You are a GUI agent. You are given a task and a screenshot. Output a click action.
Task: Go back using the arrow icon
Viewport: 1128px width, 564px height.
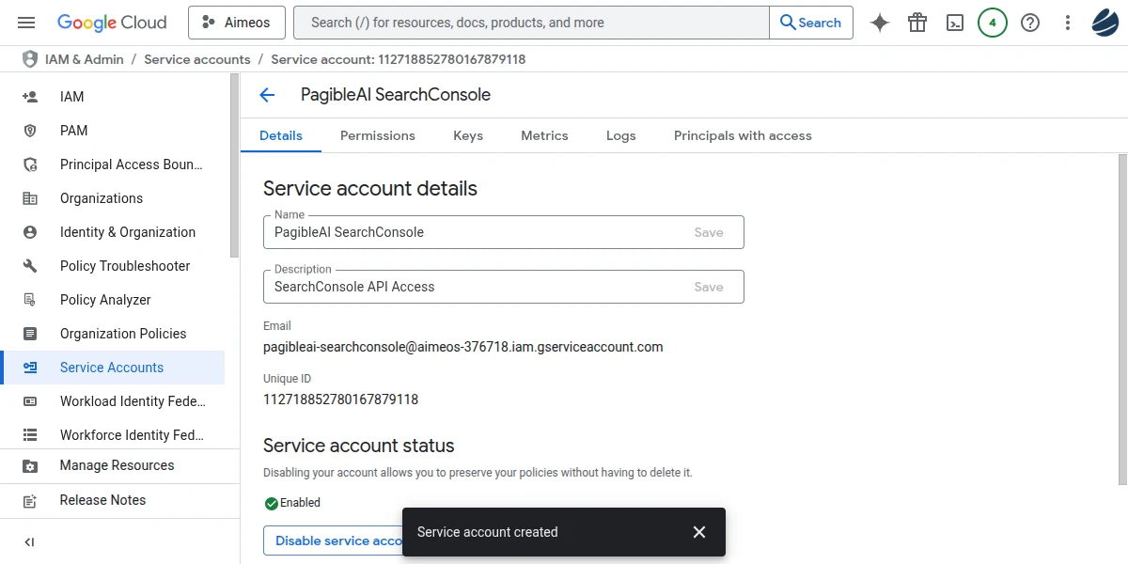[267, 95]
